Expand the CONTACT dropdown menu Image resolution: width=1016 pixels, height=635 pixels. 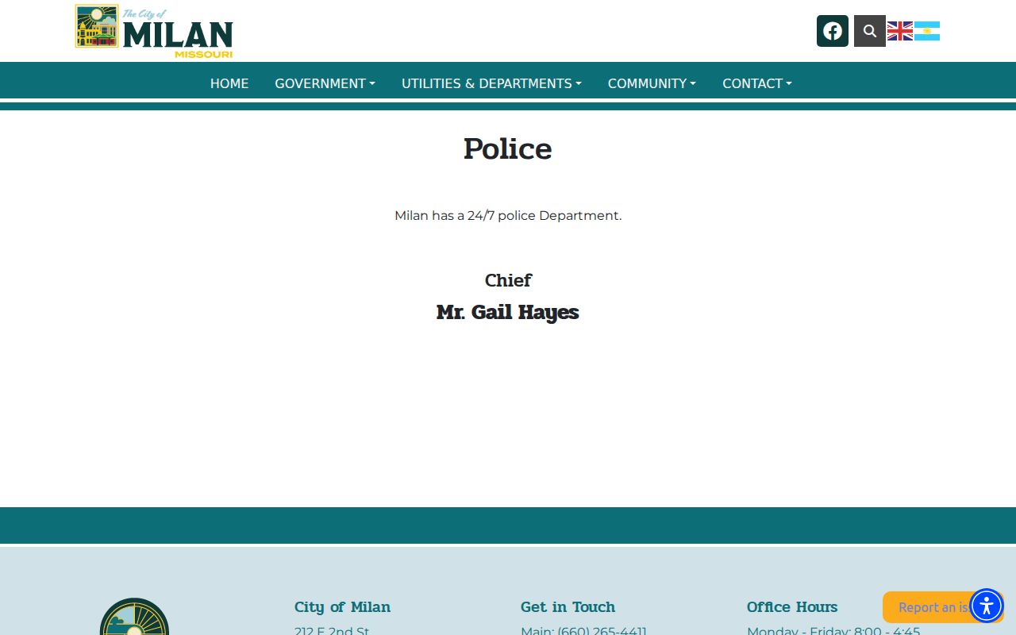click(x=757, y=83)
